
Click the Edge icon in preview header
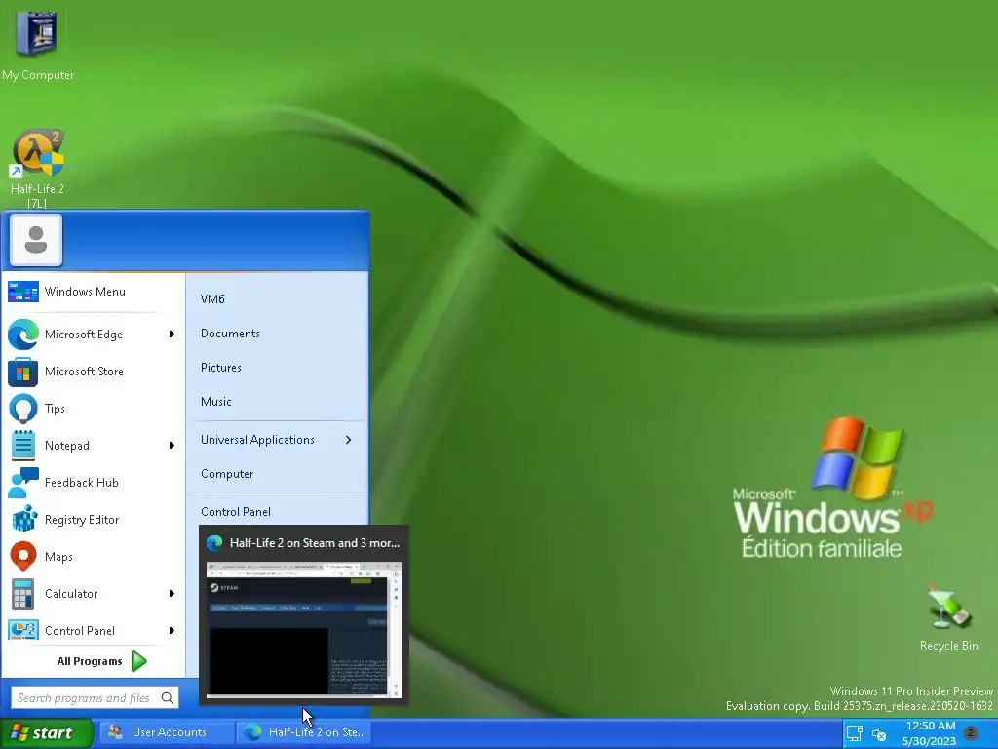click(214, 542)
